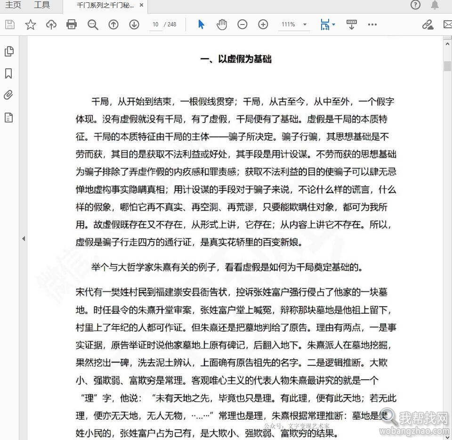This screenshot has width=452, height=440.
Task: Select the arrow selection tool
Action: (201, 24)
